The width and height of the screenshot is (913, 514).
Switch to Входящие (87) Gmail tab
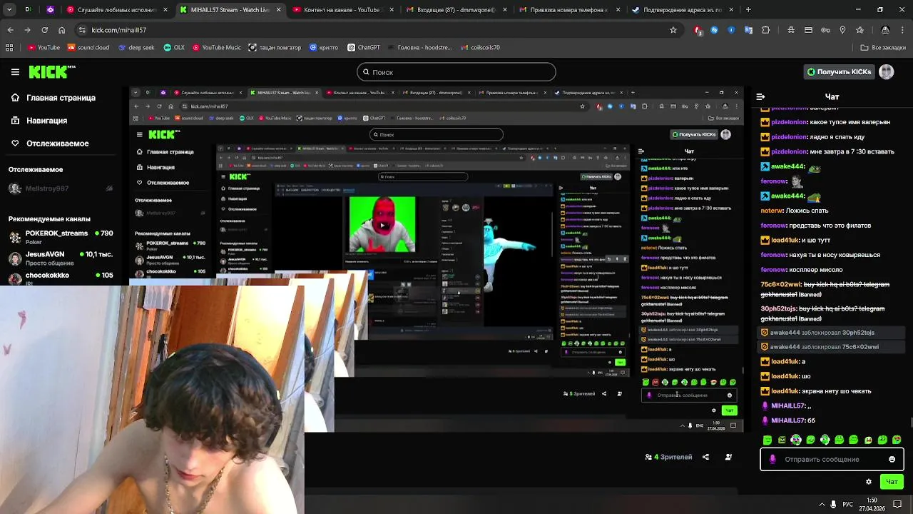[455, 10]
